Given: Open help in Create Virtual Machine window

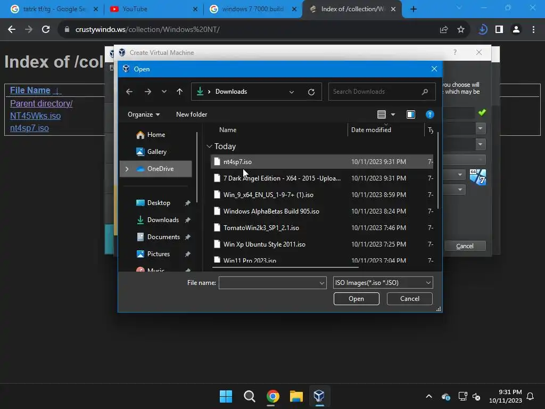Looking at the screenshot, I should click(x=455, y=53).
